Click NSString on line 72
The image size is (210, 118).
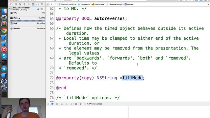[107, 78]
